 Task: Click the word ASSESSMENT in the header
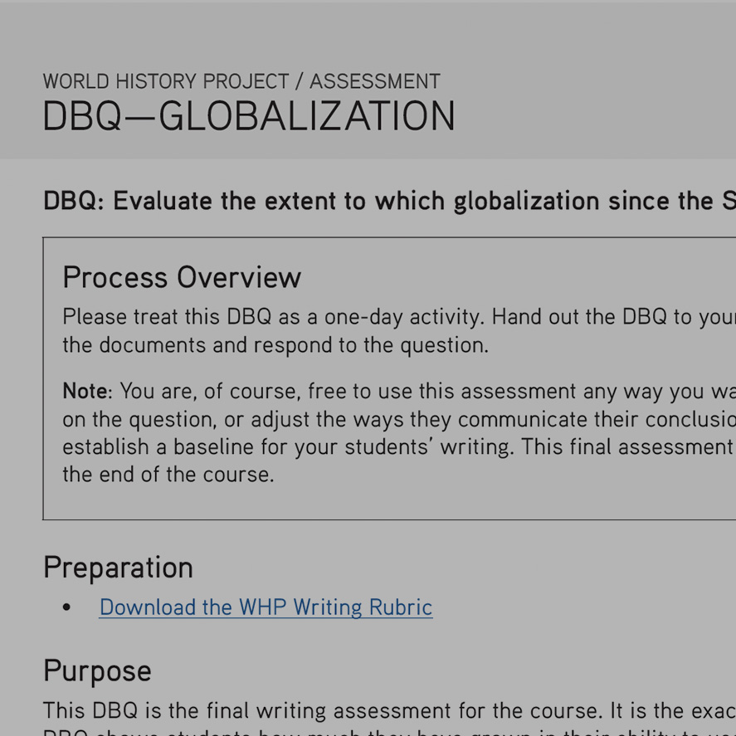point(374,81)
